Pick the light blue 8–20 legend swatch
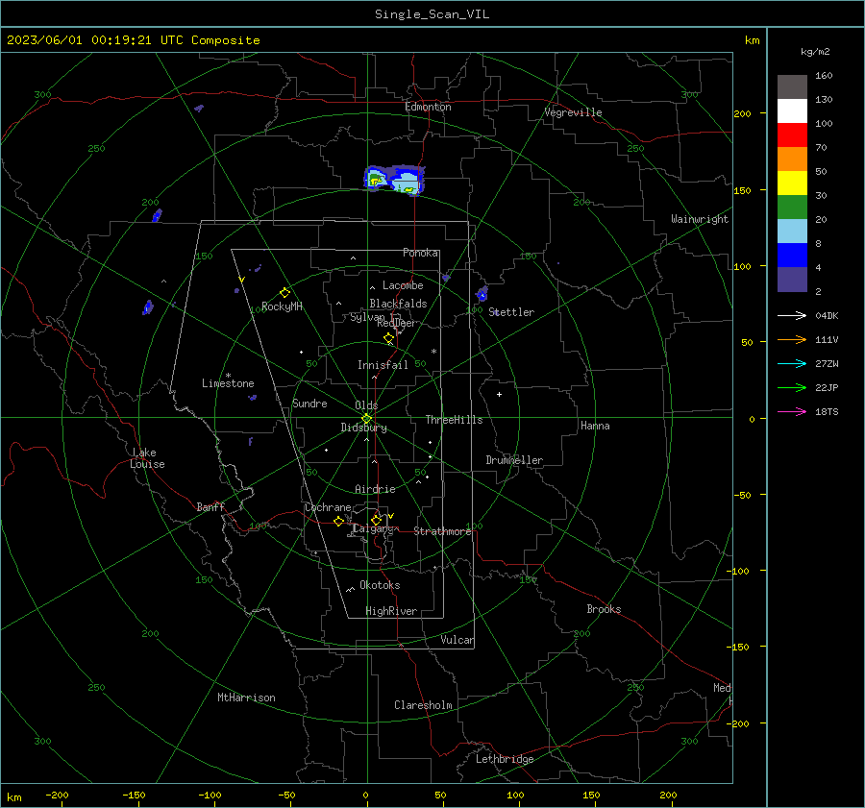Screen dimensions: 865x808 click(792, 232)
